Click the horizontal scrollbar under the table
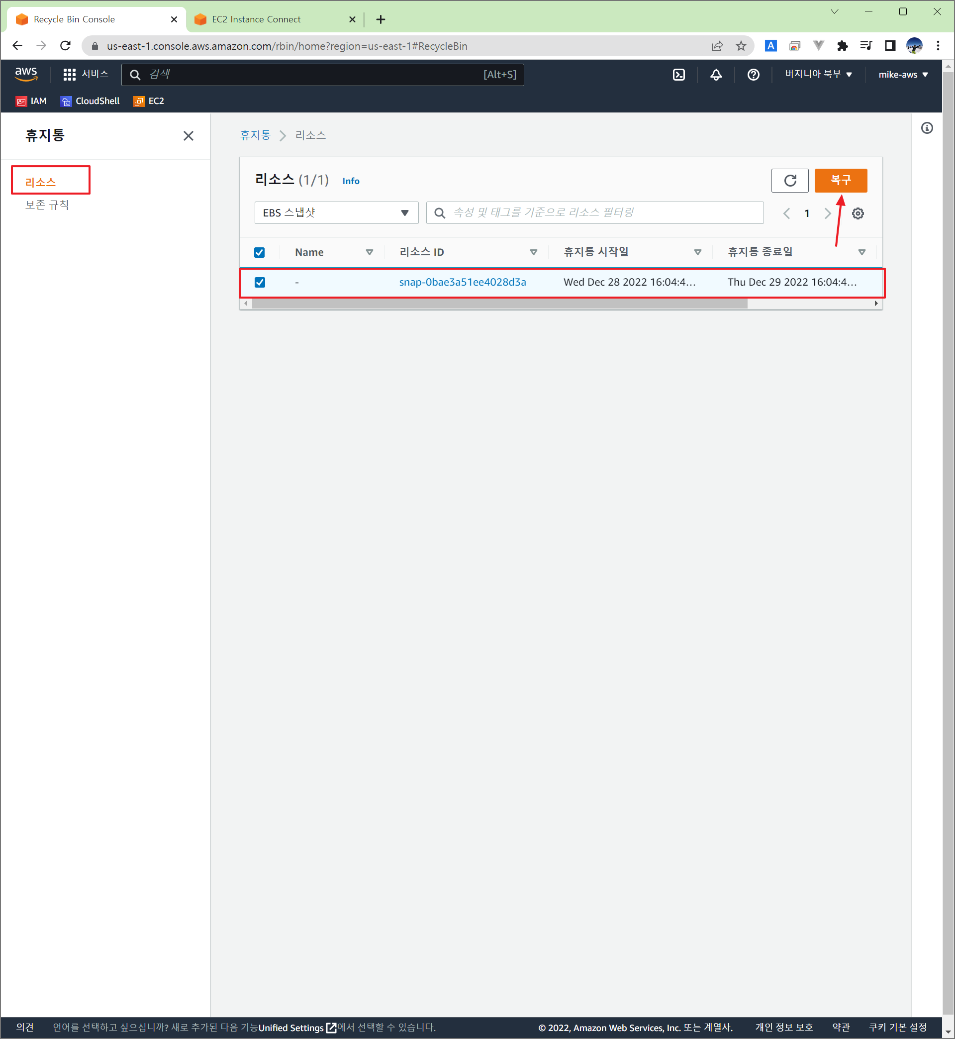Viewport: 955px width, 1039px height. tap(499, 304)
